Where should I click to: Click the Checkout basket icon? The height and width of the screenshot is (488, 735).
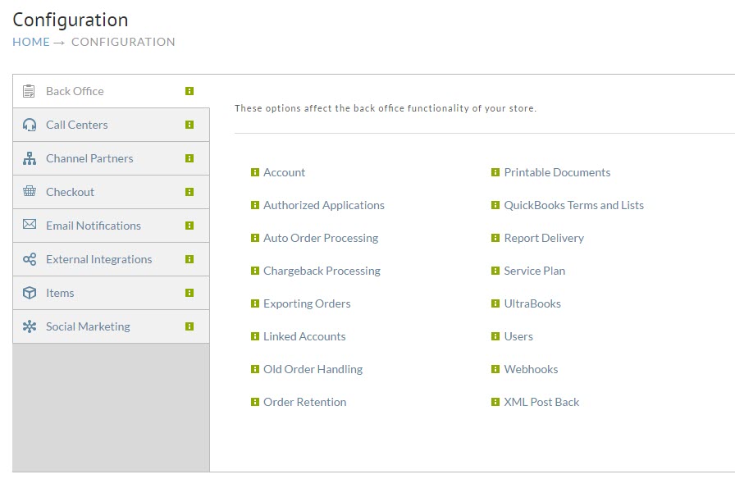coord(30,191)
